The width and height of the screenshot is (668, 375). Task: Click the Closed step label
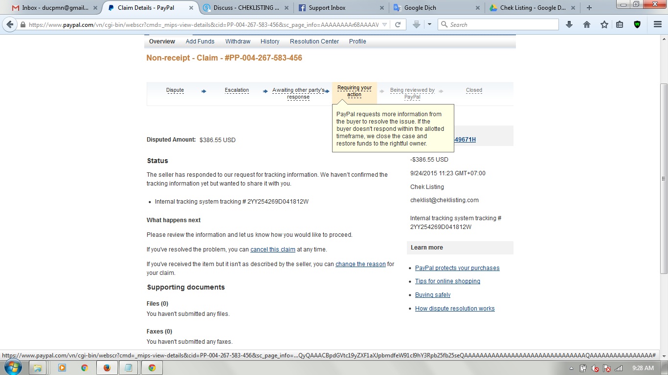click(x=474, y=90)
